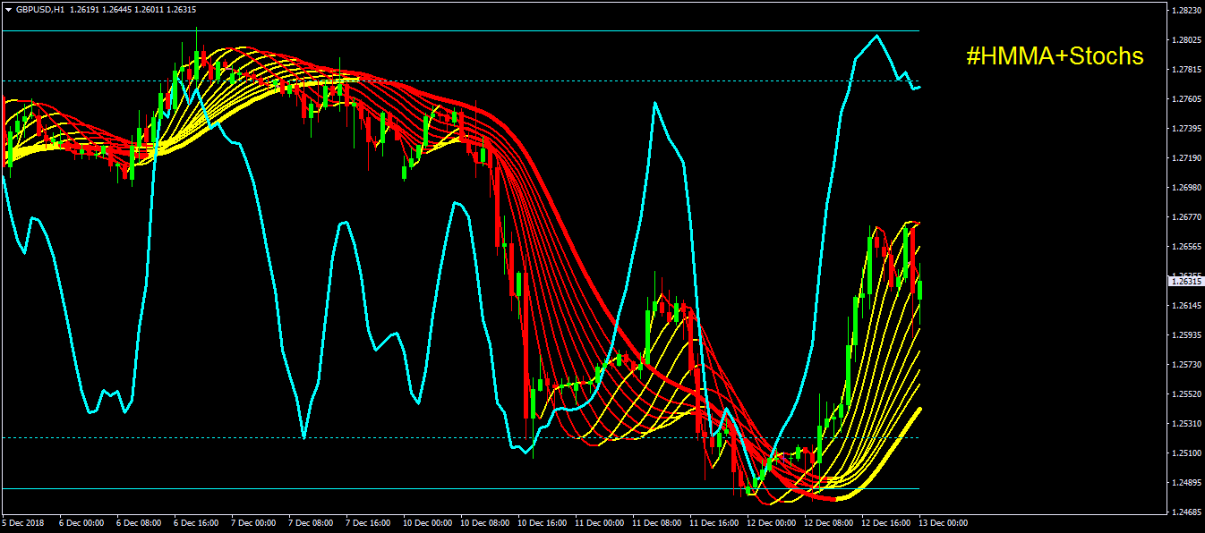The width and height of the screenshot is (1205, 533).
Task: Click the 7 Dec 08:00 time label
Action: click(311, 522)
